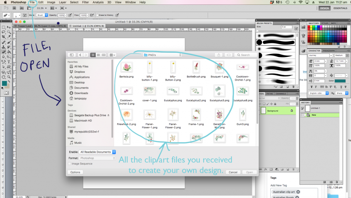The image size is (351, 198).
Task: Click the foreground teal color swatch
Action: click(x=4, y=83)
